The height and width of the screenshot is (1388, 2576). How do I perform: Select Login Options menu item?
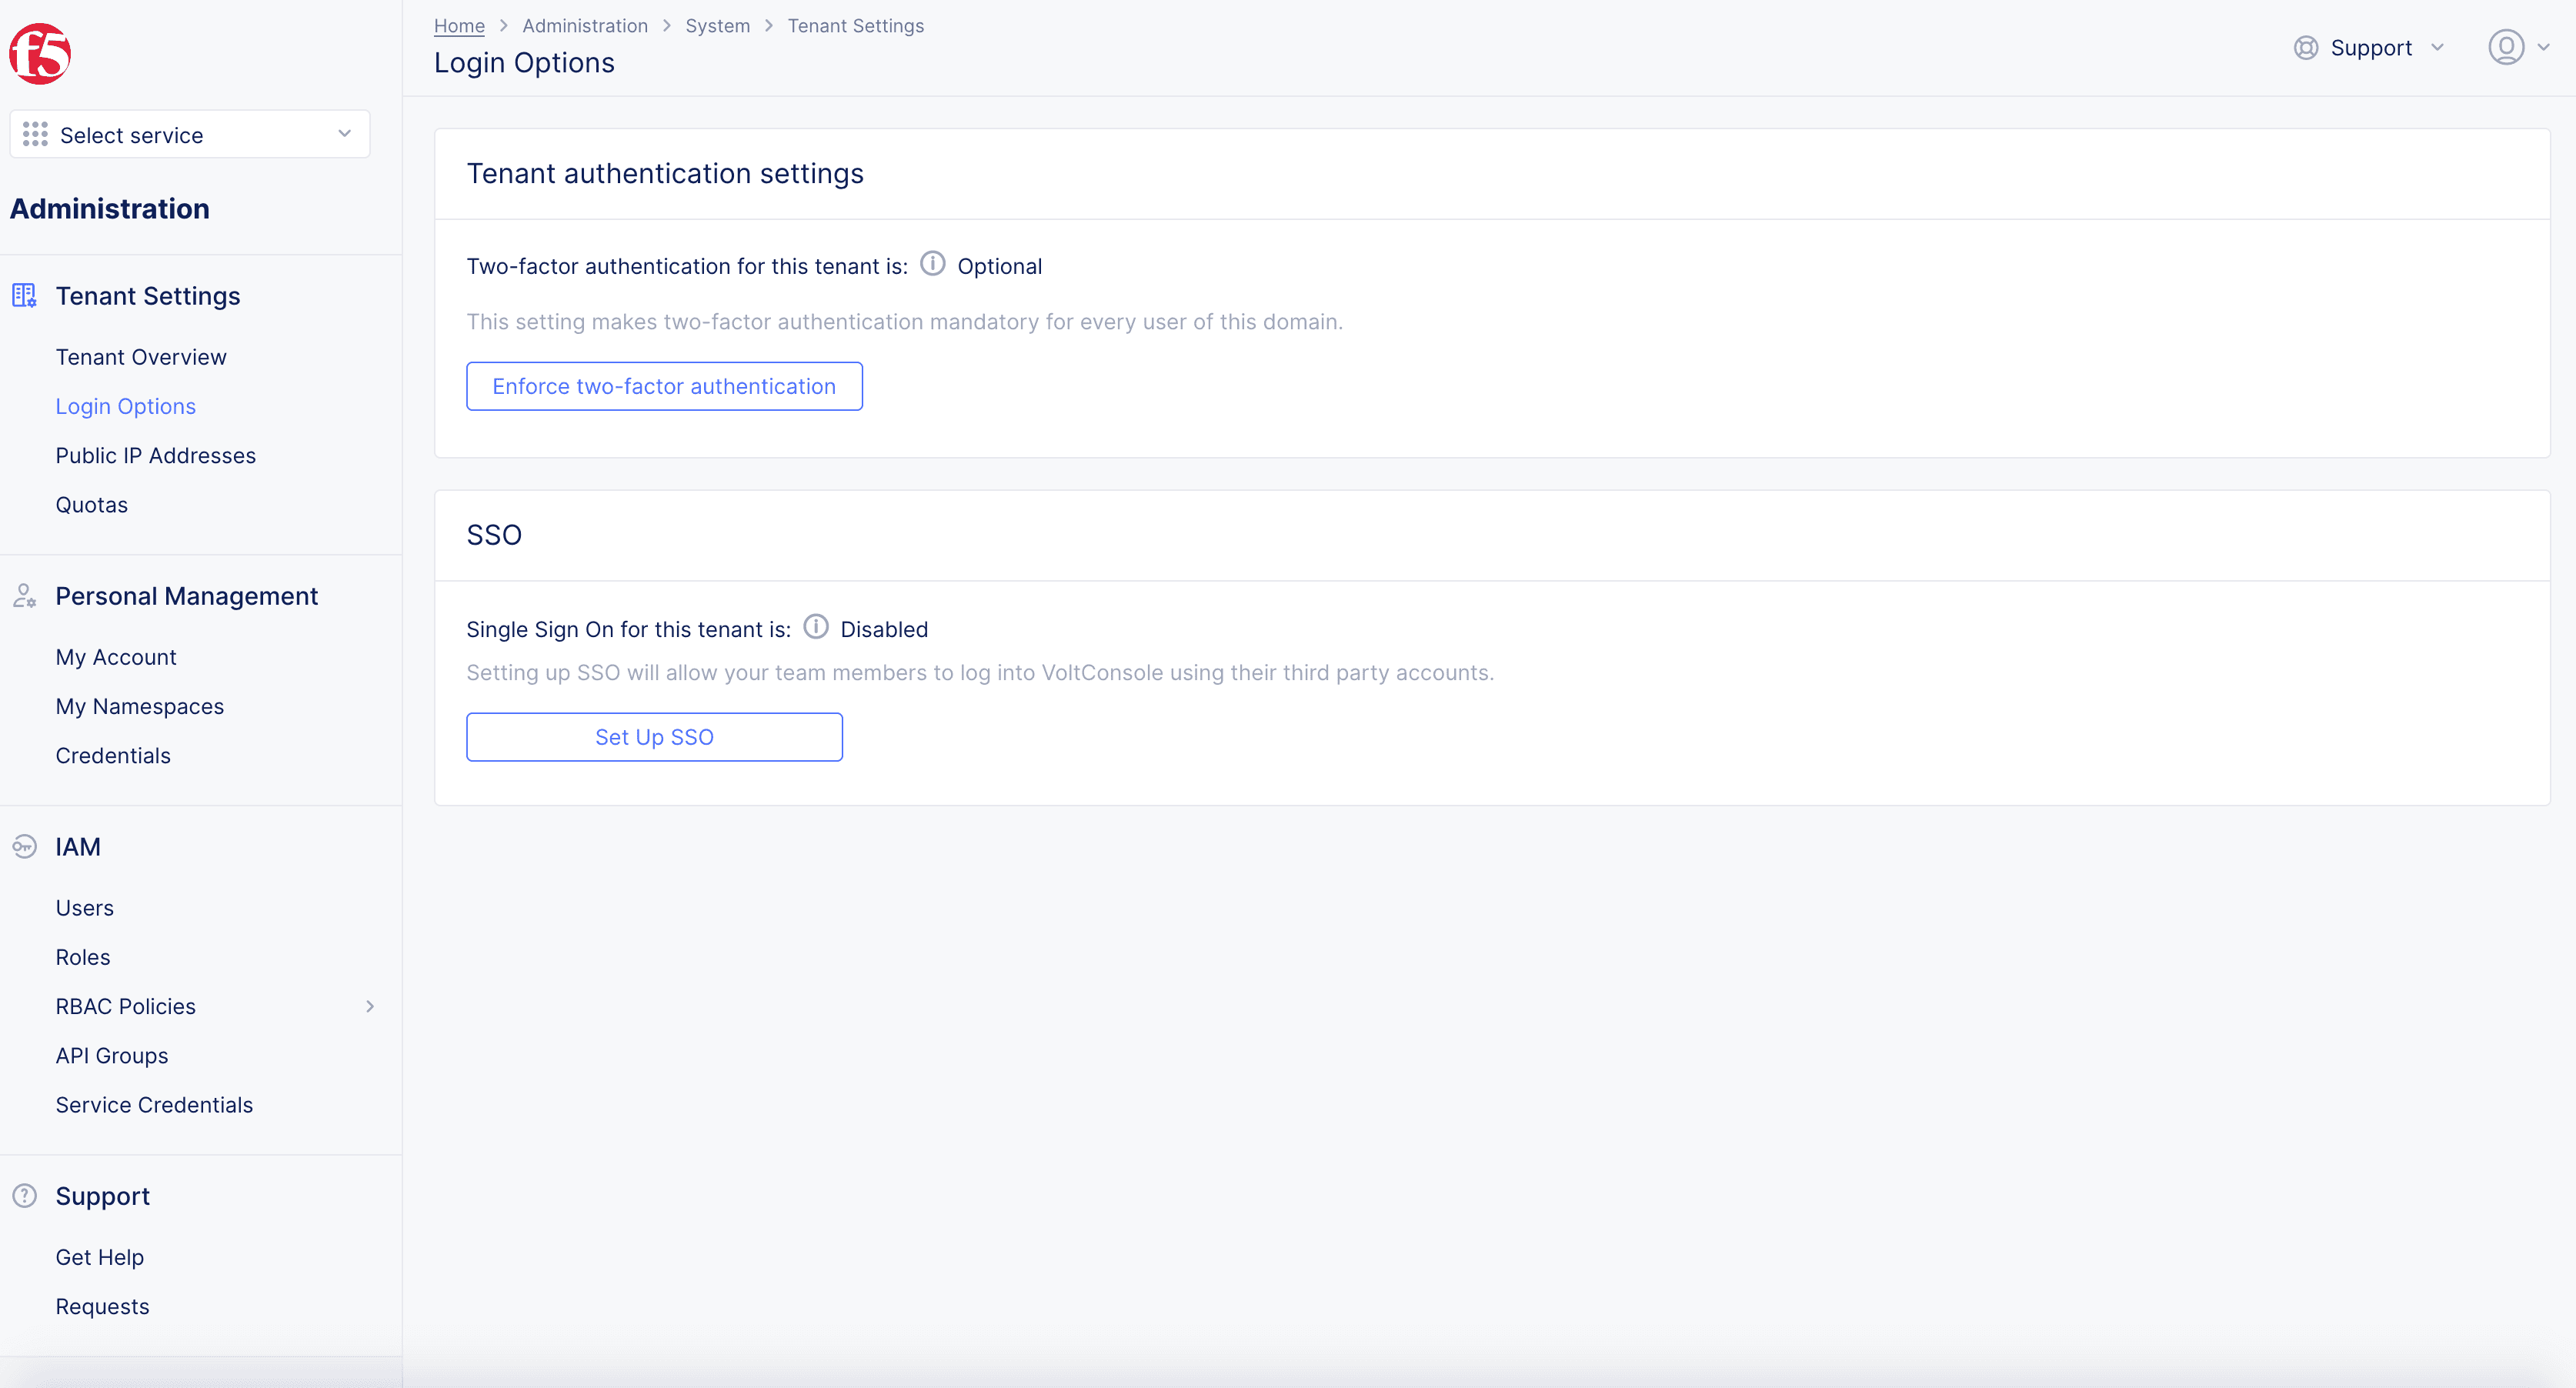point(125,405)
